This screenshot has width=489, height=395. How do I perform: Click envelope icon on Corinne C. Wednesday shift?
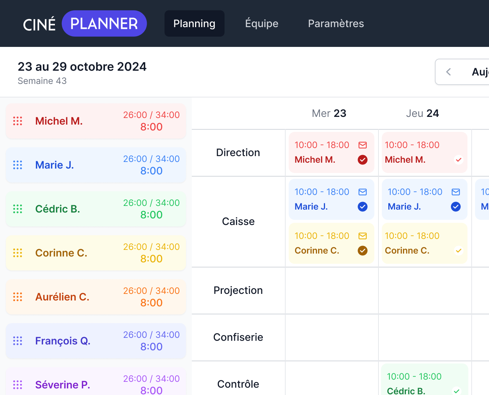(x=362, y=236)
